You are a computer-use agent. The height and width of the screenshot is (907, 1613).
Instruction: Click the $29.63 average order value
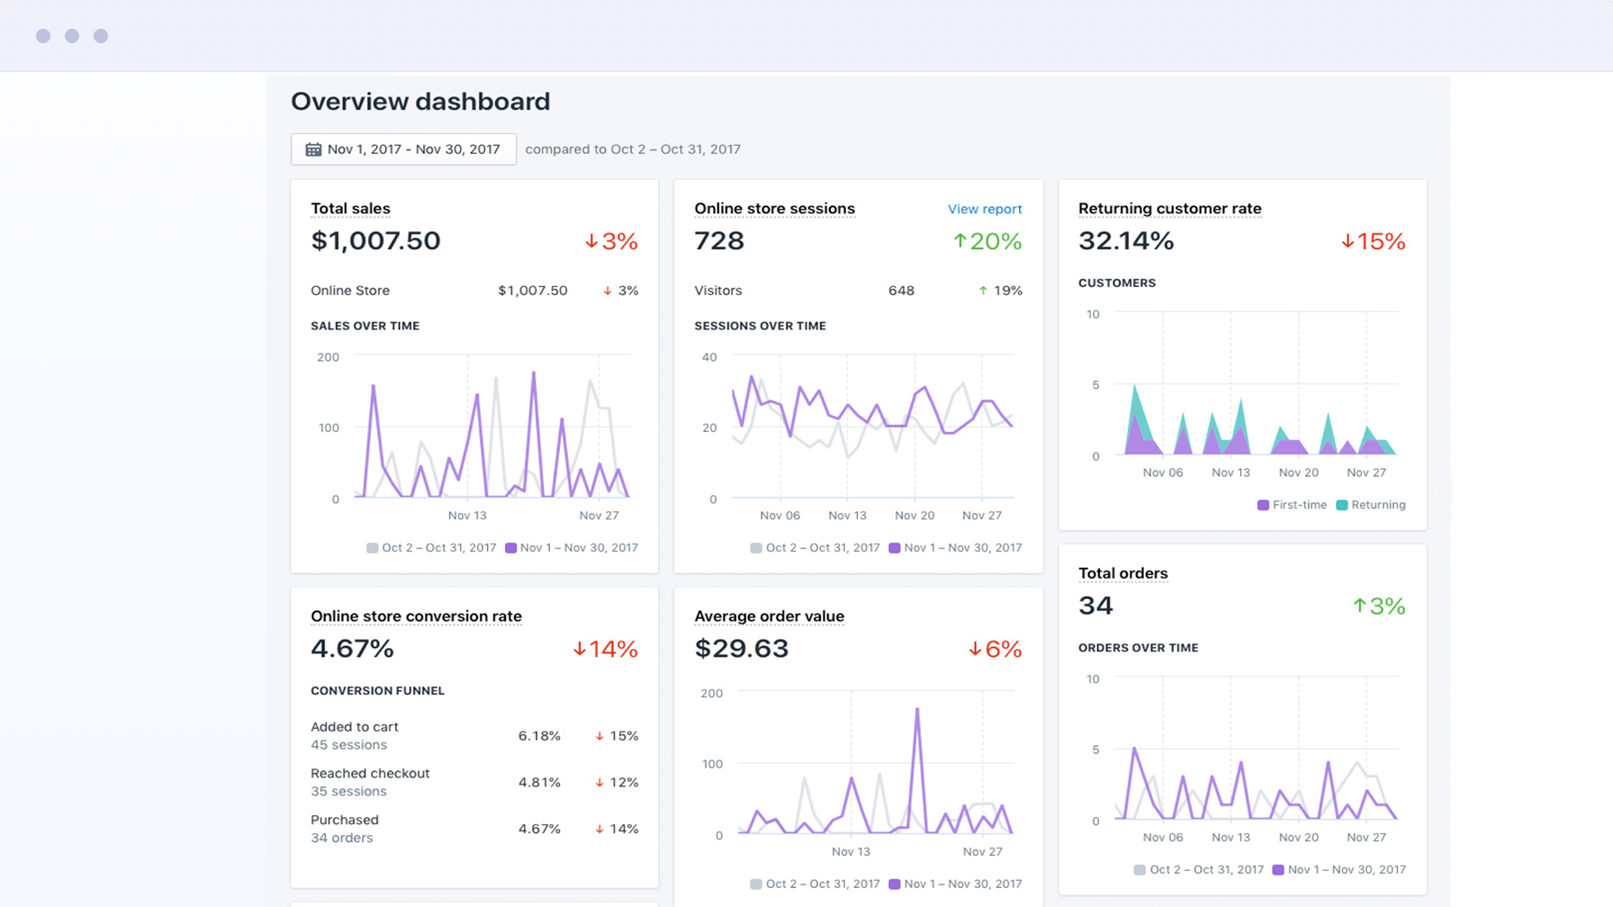coord(742,649)
